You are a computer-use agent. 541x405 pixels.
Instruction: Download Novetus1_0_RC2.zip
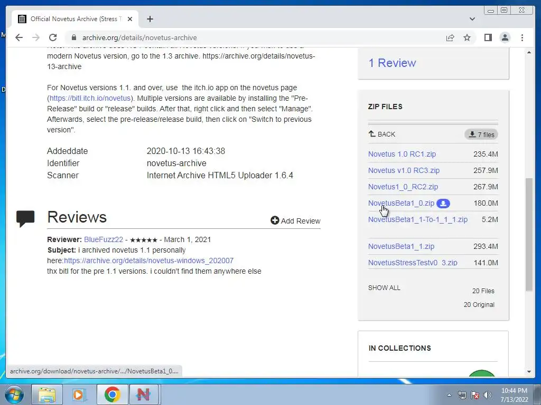403,187
